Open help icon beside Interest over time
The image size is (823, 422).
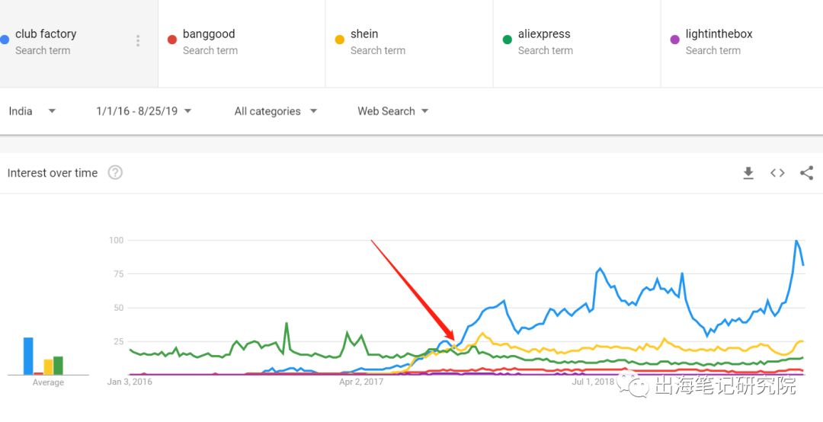115,172
